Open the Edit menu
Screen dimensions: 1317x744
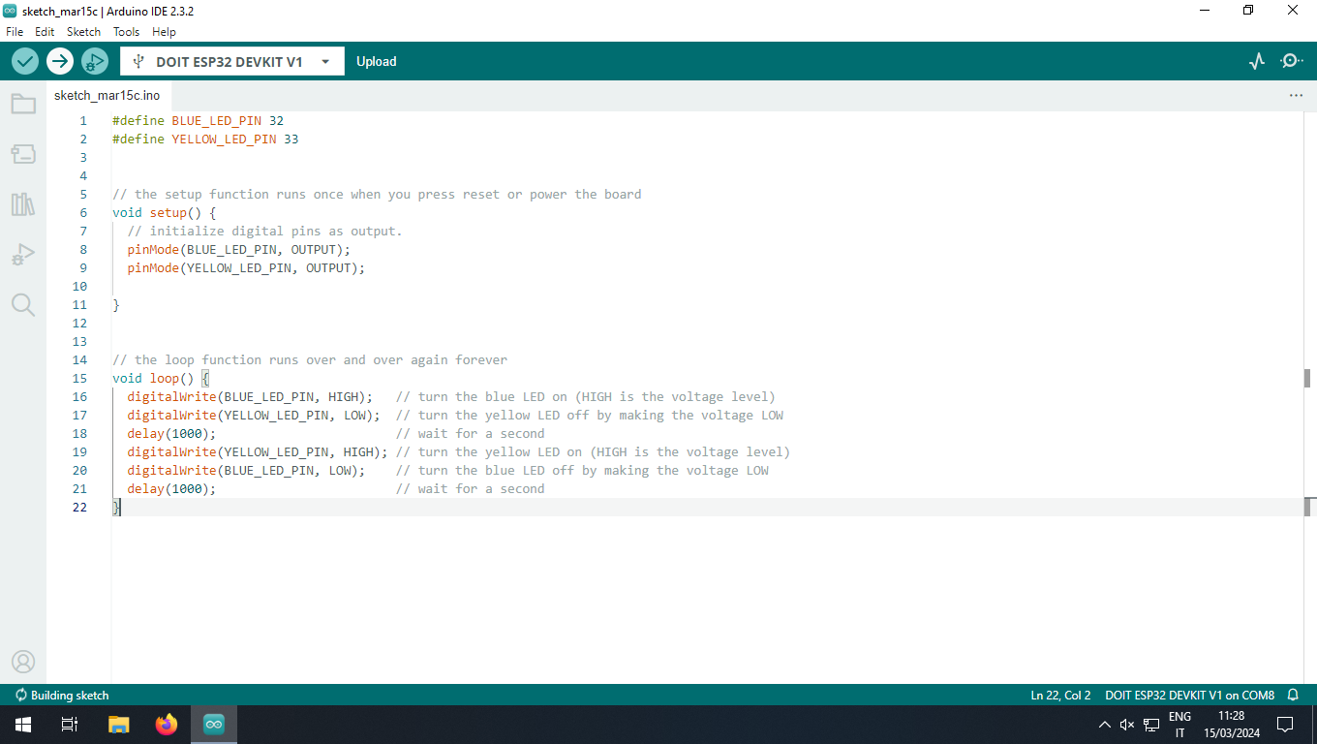(x=45, y=32)
